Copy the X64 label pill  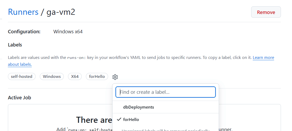point(75,77)
